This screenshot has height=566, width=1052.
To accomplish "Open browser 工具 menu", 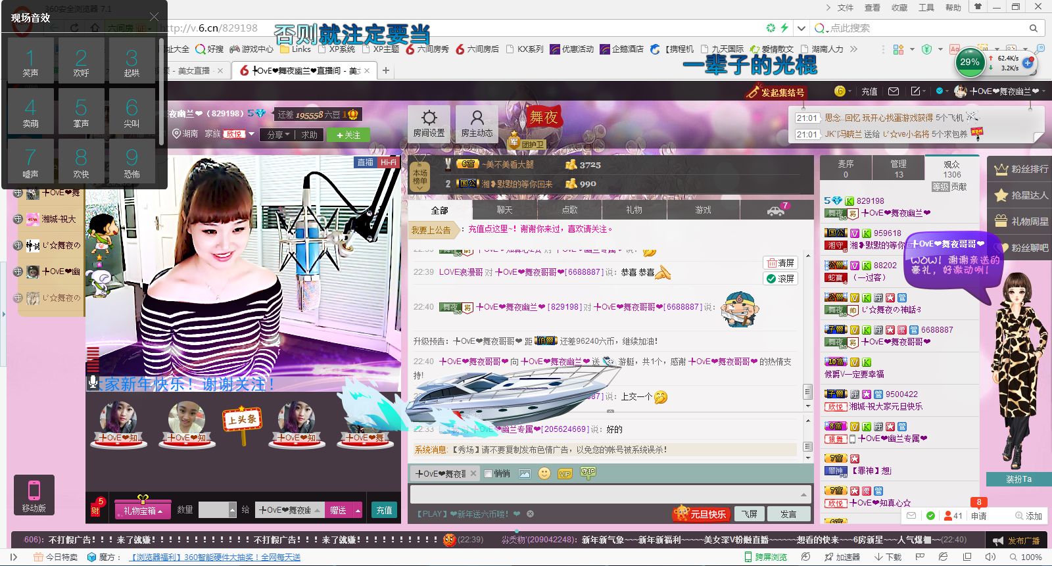I will pyautogui.click(x=926, y=8).
